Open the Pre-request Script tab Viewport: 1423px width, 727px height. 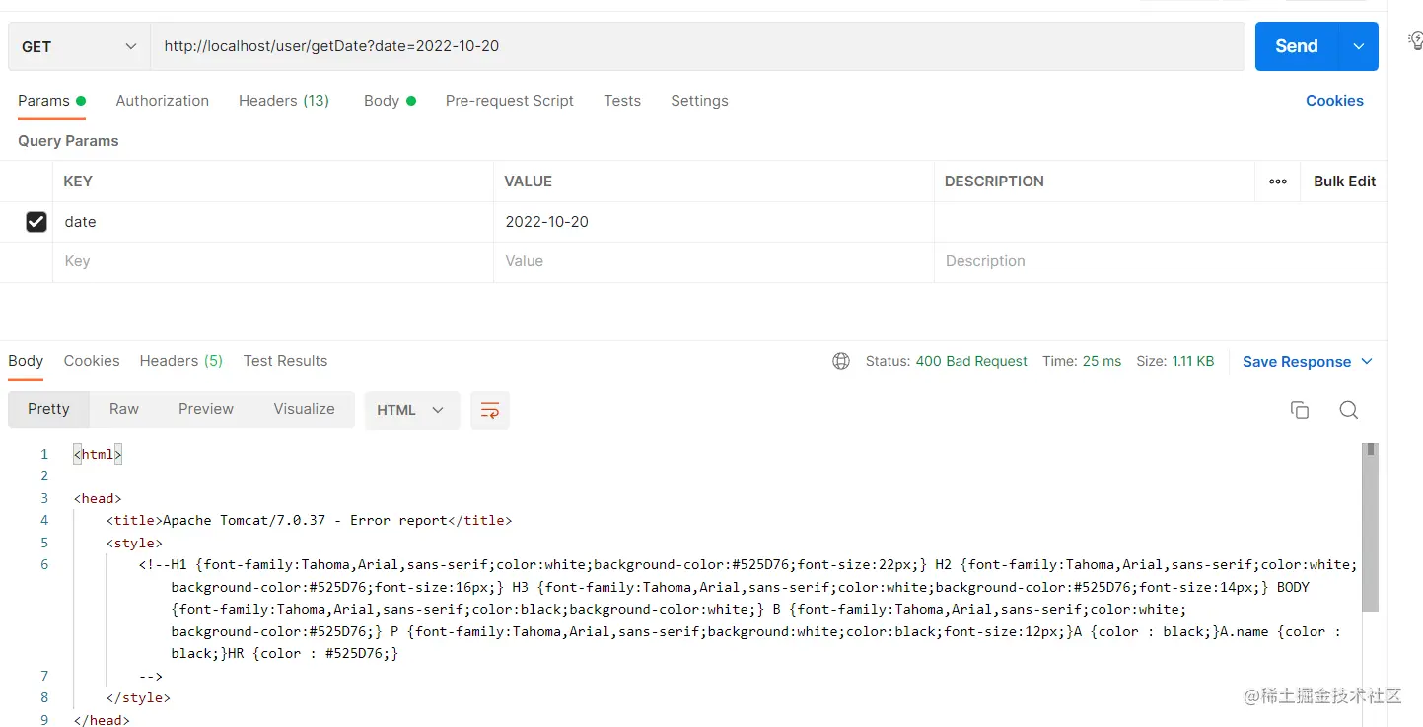[x=510, y=101]
